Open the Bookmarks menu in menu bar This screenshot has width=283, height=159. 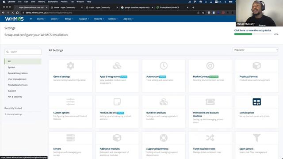(53, 2)
